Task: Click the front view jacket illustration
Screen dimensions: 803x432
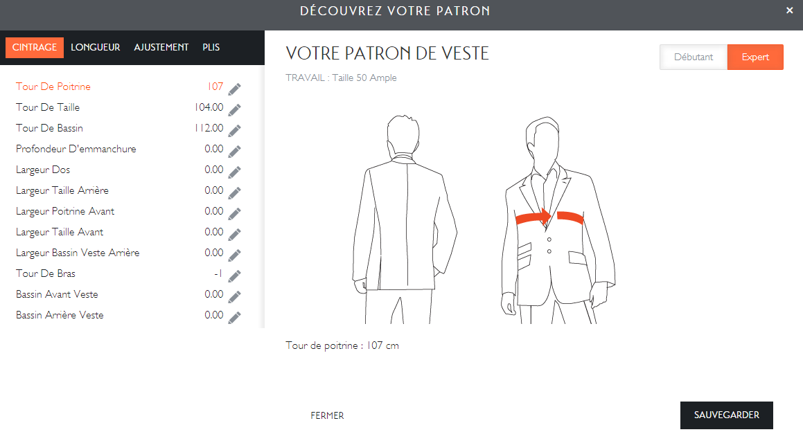Action: point(554,222)
